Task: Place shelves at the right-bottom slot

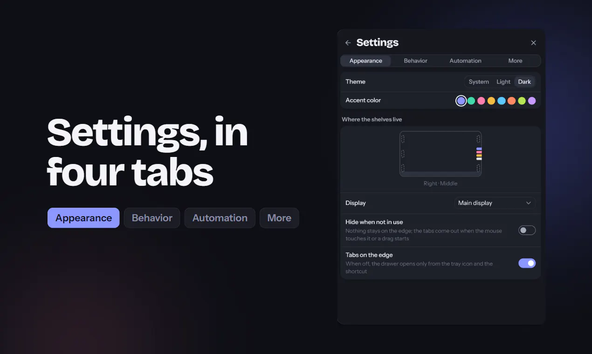Action: pyautogui.click(x=478, y=168)
